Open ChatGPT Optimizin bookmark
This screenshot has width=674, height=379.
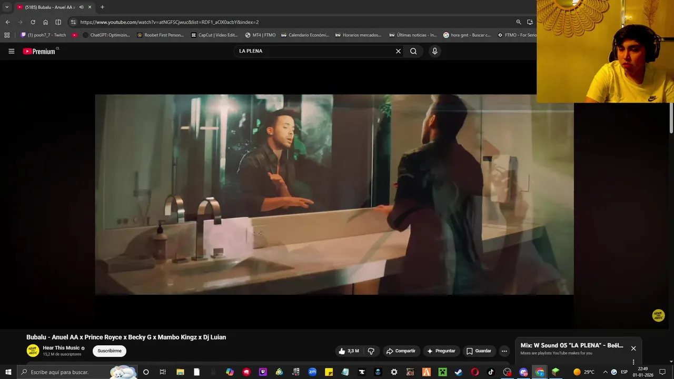click(x=106, y=35)
